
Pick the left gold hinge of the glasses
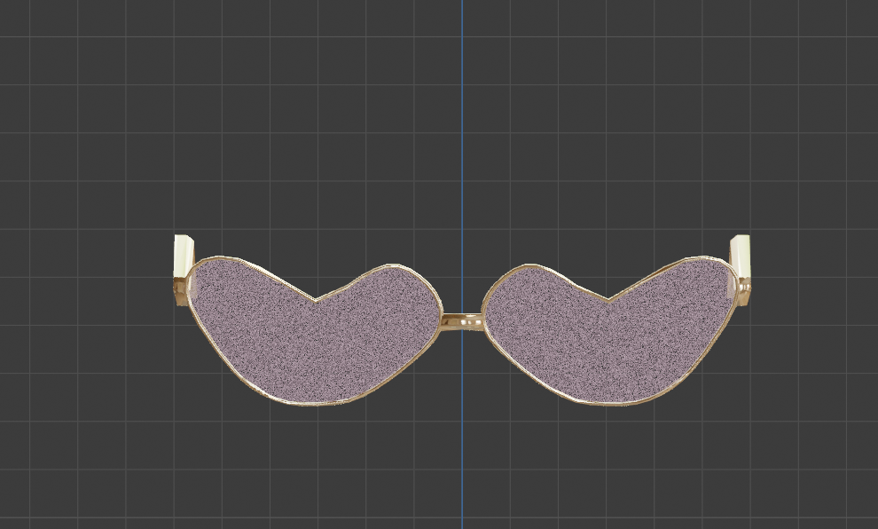coord(180,291)
